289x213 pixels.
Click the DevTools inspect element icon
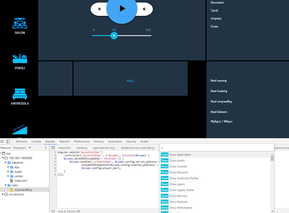[3, 141]
